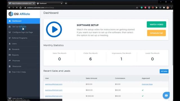Click the Users person icon
This screenshot has height=101, width=180.
point(10,44)
